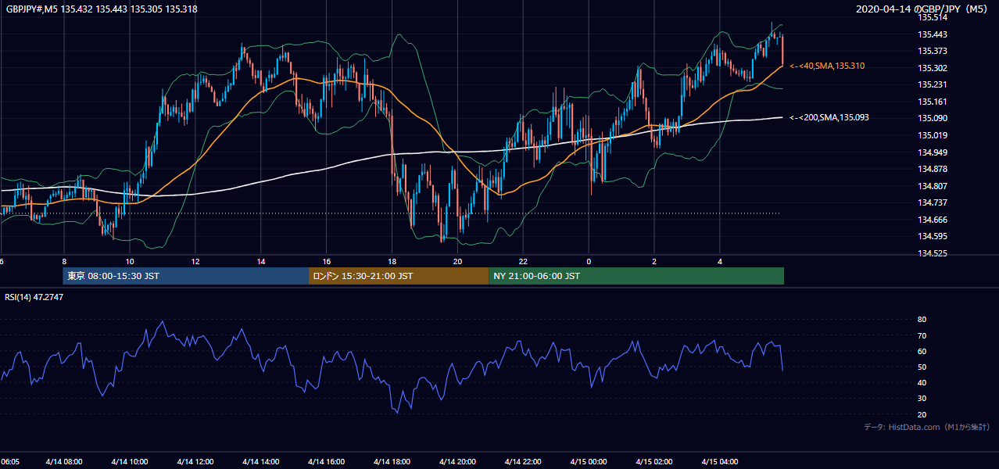This screenshot has height=469, width=999.
Task: Click the 135.231 price axis label
Action: (x=933, y=84)
